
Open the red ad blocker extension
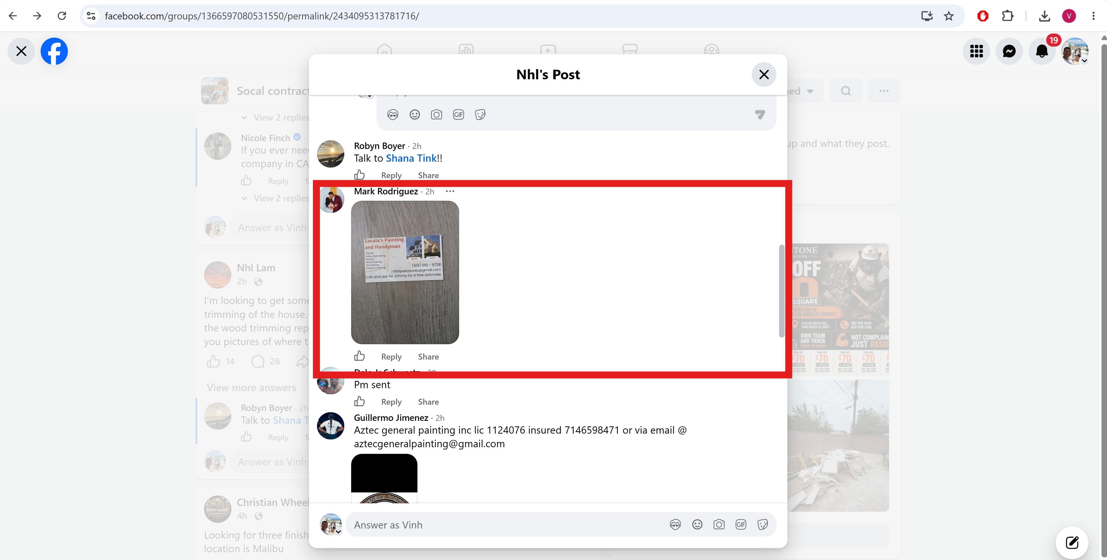[x=983, y=16]
